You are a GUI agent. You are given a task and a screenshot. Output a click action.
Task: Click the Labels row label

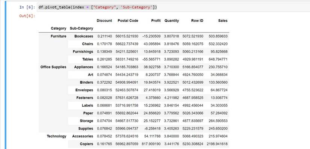tap(88, 105)
